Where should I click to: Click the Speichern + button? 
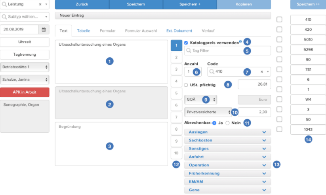point(190,4)
